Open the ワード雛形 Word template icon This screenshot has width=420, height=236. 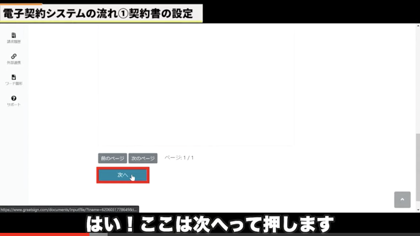coord(14,77)
